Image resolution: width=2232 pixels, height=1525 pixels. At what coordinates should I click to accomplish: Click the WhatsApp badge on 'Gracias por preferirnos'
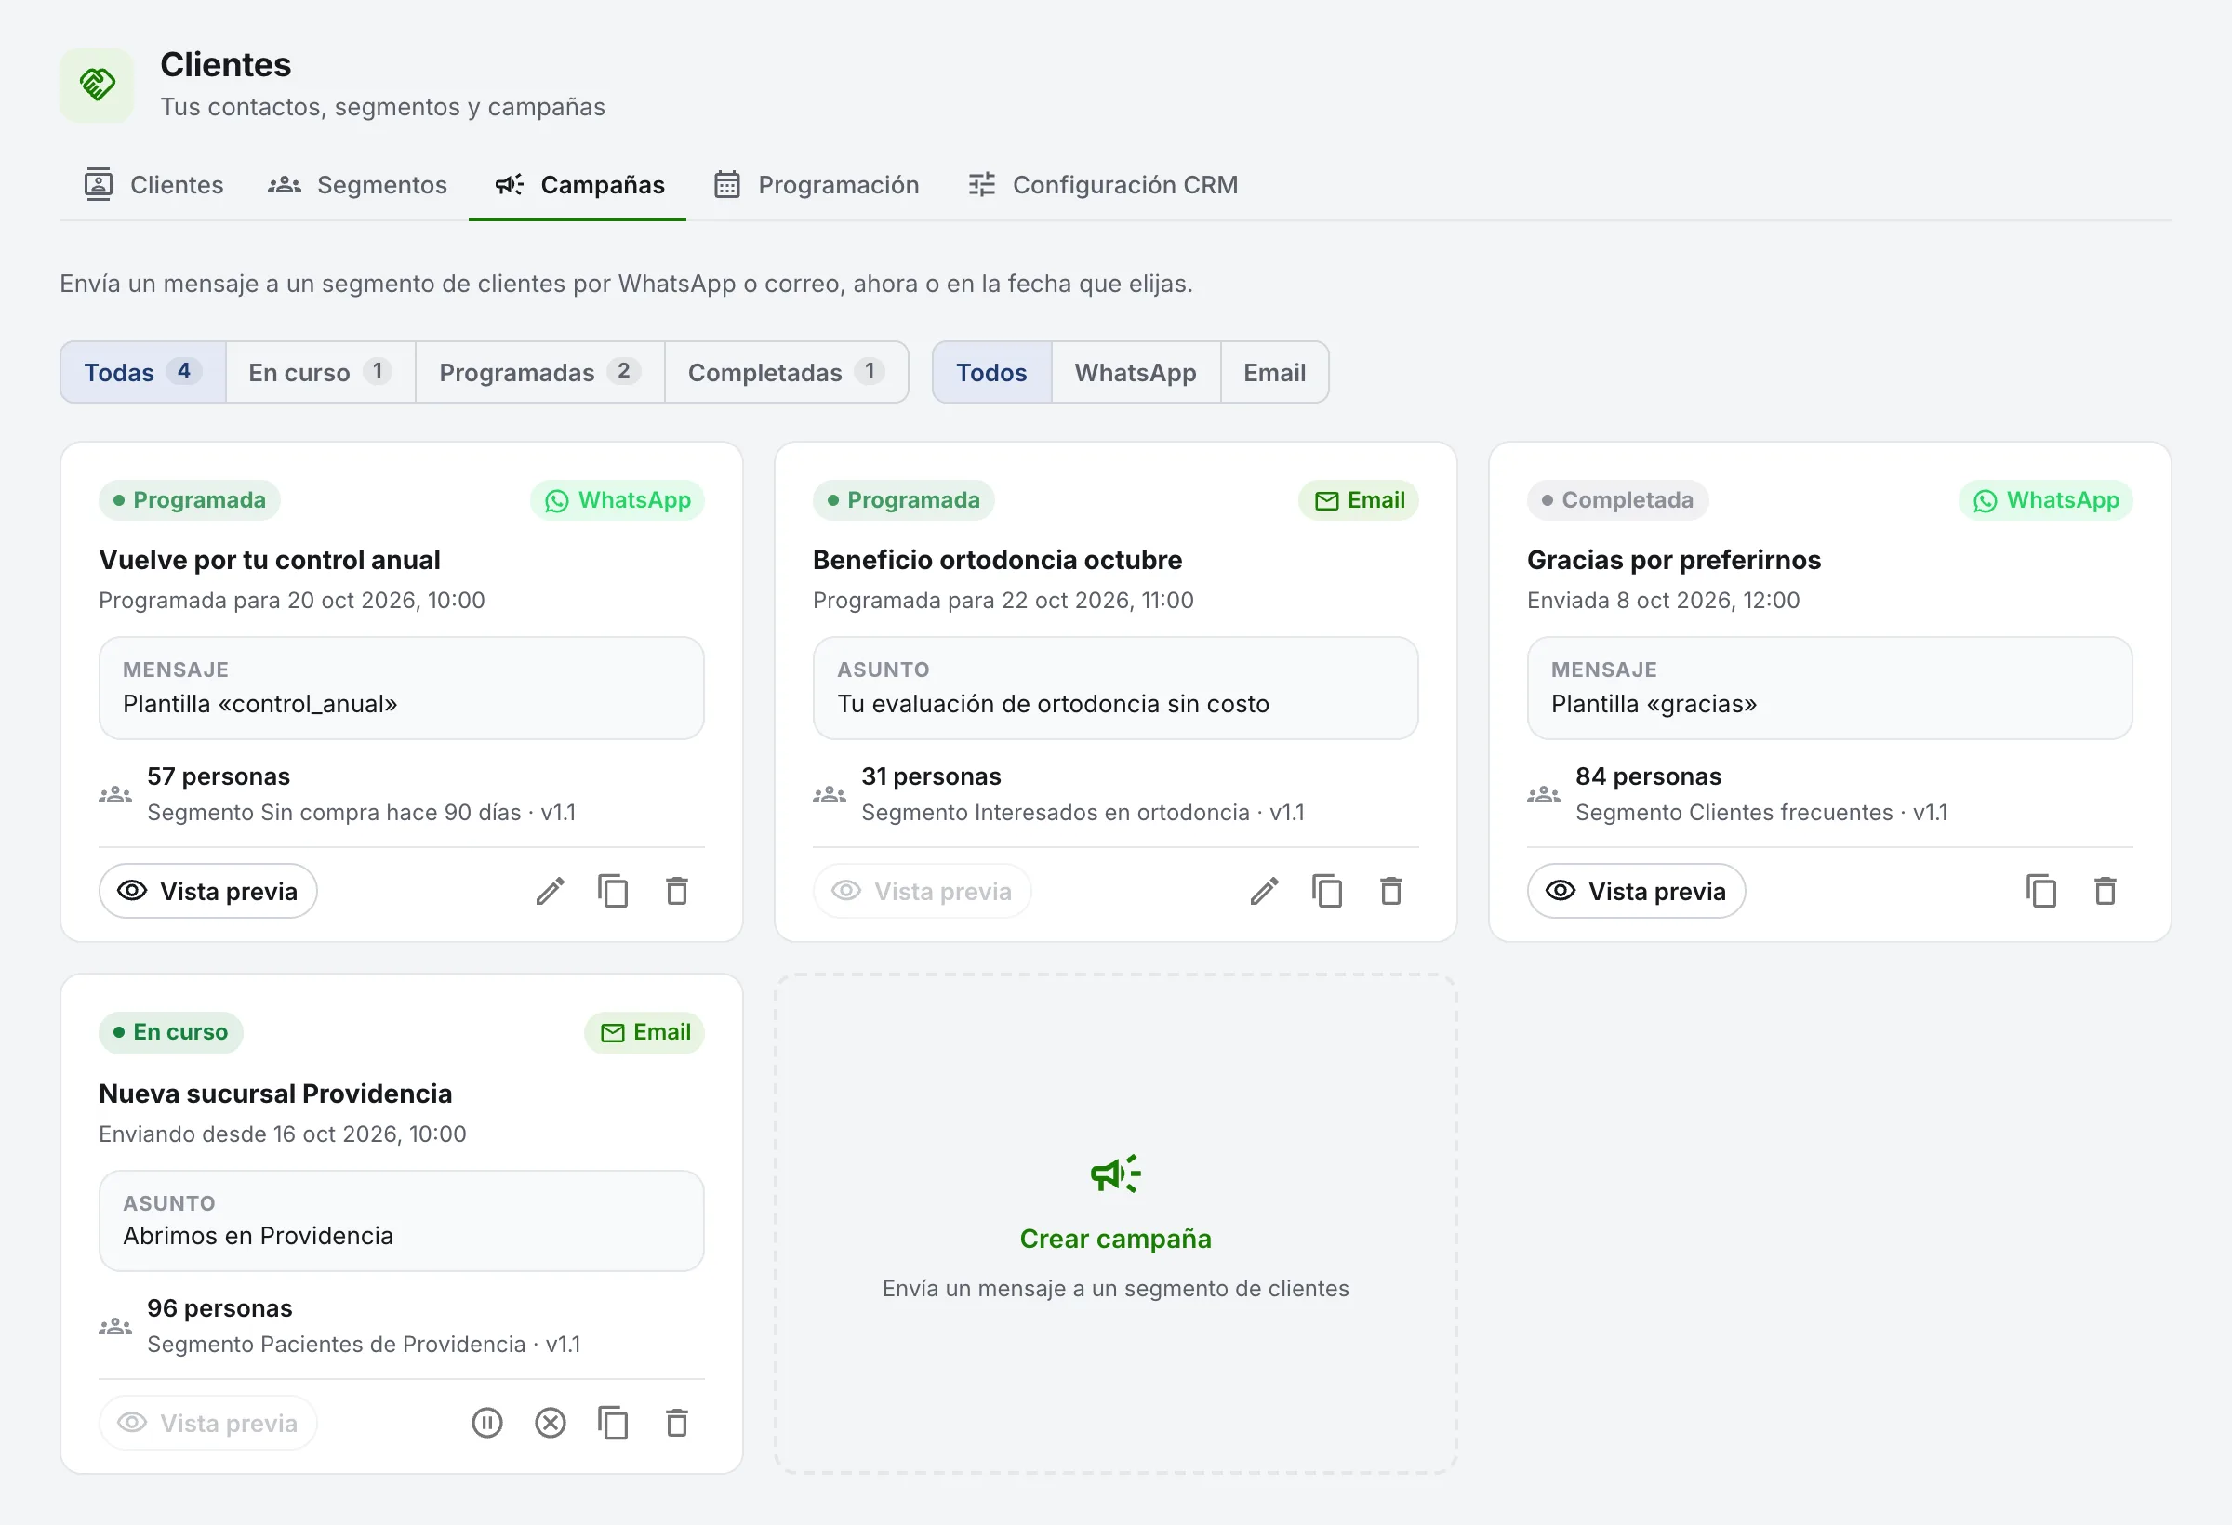click(2046, 500)
